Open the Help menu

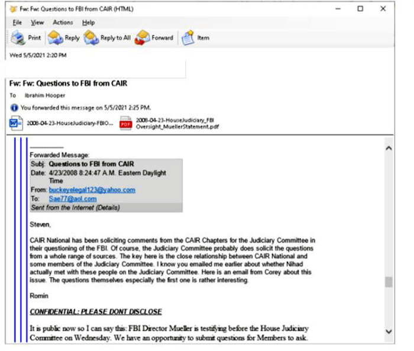[88, 22]
